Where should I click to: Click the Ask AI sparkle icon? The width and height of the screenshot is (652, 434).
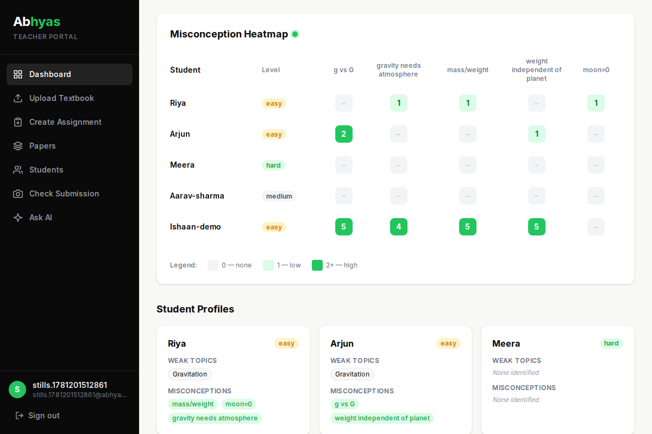coord(18,218)
